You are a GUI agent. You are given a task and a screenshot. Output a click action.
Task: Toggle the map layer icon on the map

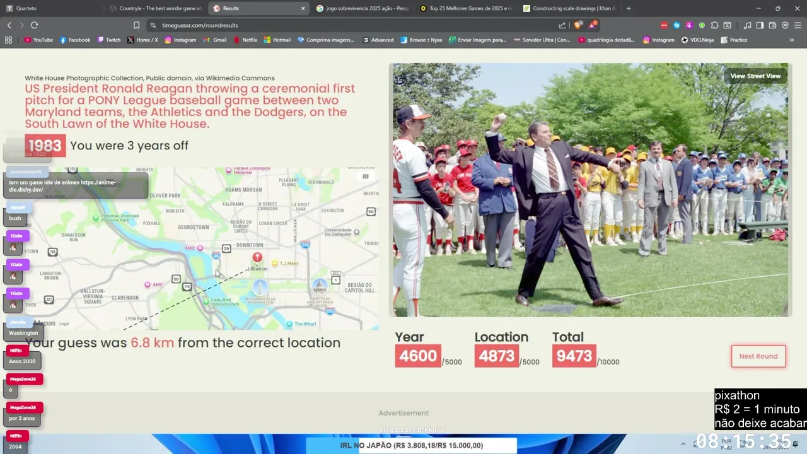click(x=365, y=177)
